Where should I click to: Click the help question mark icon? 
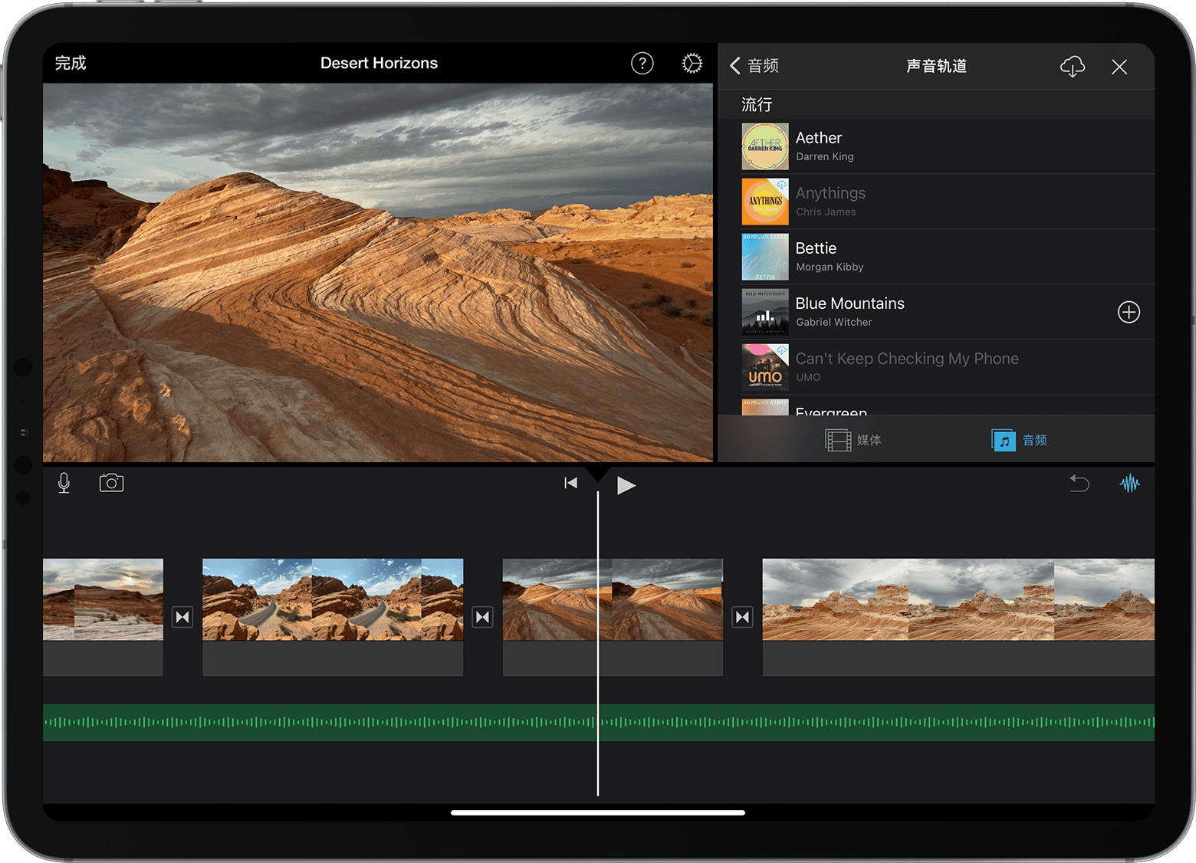[642, 64]
